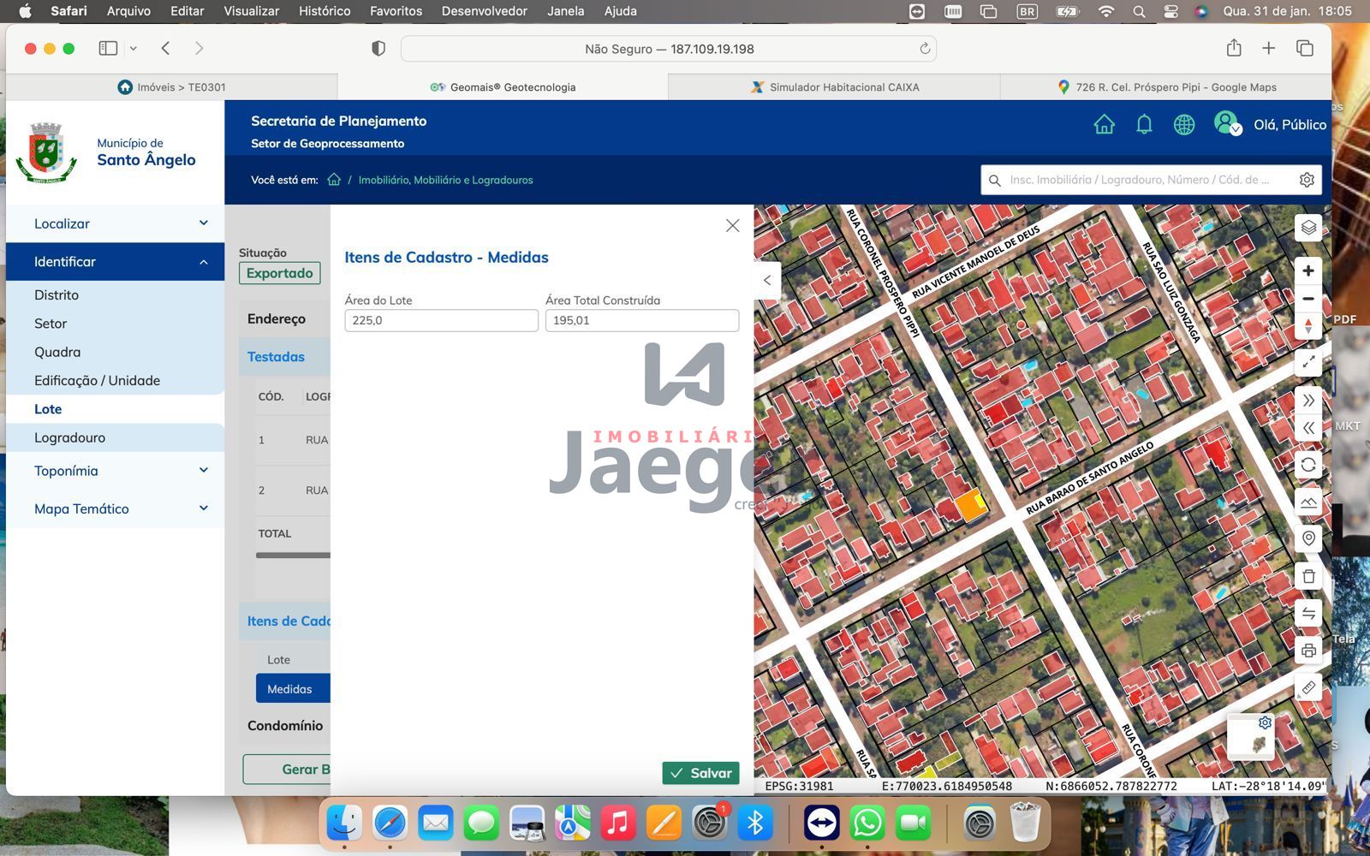Toggle the Safari sidebar
This screenshot has width=1370, height=856.
(x=108, y=49)
